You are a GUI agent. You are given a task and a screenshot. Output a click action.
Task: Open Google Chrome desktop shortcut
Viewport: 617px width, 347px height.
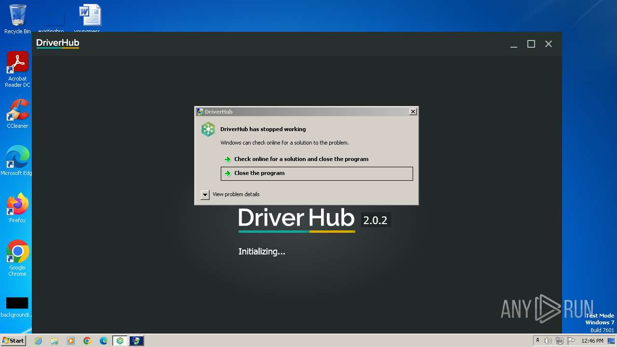pos(17,258)
